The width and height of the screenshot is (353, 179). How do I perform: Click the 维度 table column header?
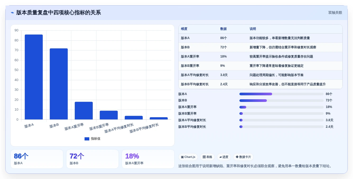point(184,29)
